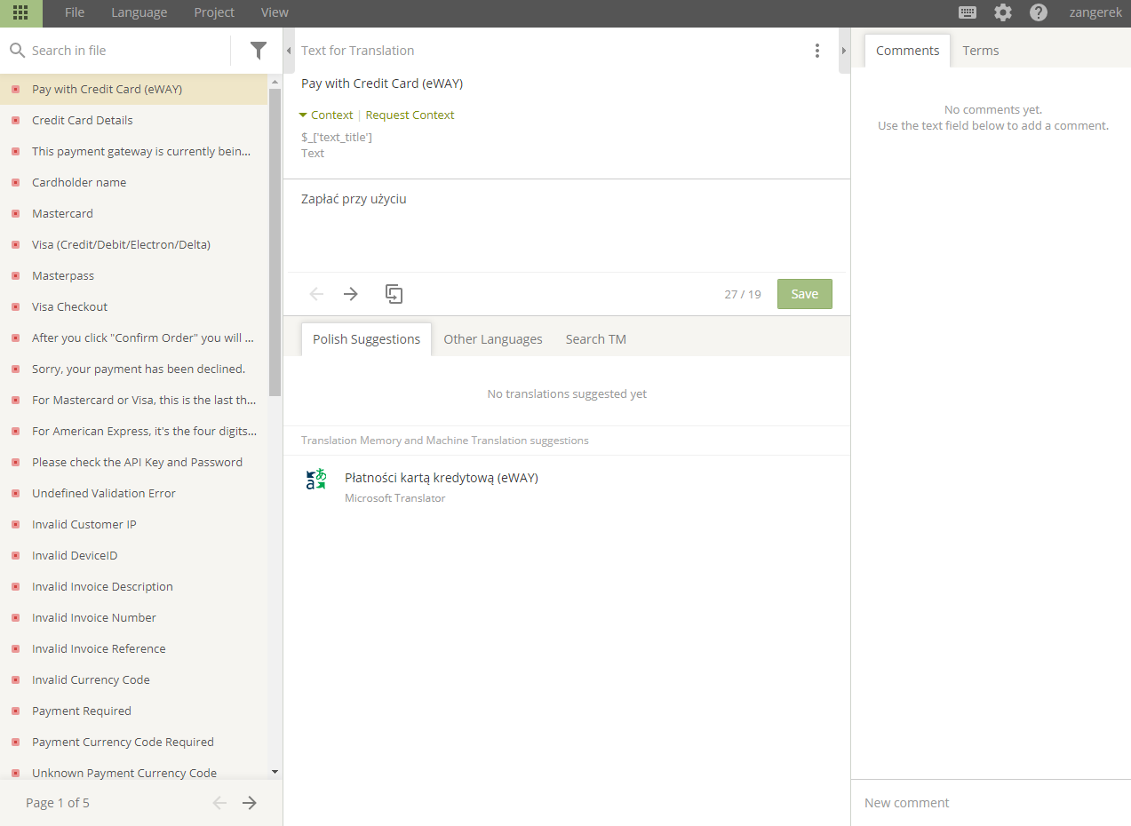Image resolution: width=1131 pixels, height=826 pixels.
Task: Select string Please check the API Key and Password
Action: (133, 462)
